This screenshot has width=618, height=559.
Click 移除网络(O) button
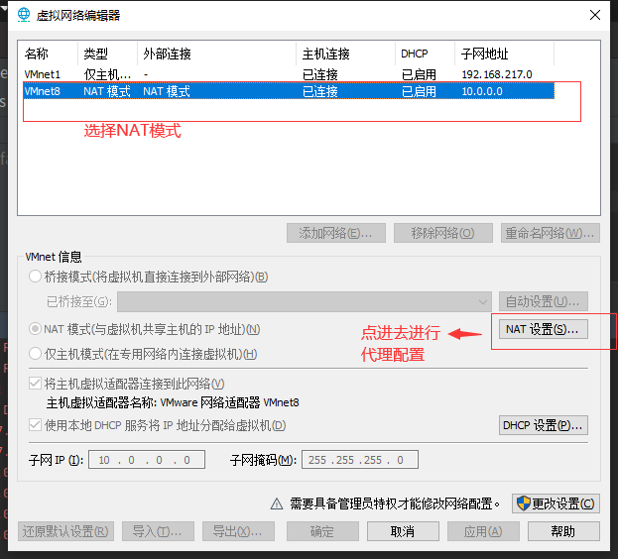(443, 233)
